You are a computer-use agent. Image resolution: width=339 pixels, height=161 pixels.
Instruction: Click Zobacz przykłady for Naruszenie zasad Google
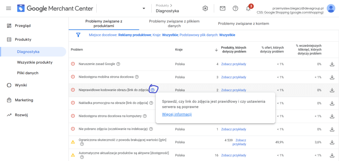pyautogui.click(x=233, y=64)
